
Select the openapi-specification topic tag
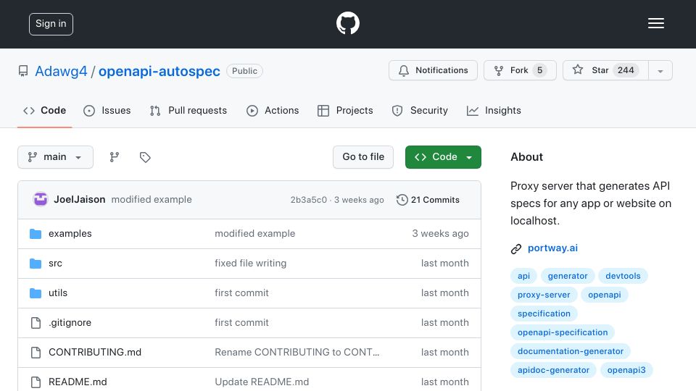563,332
